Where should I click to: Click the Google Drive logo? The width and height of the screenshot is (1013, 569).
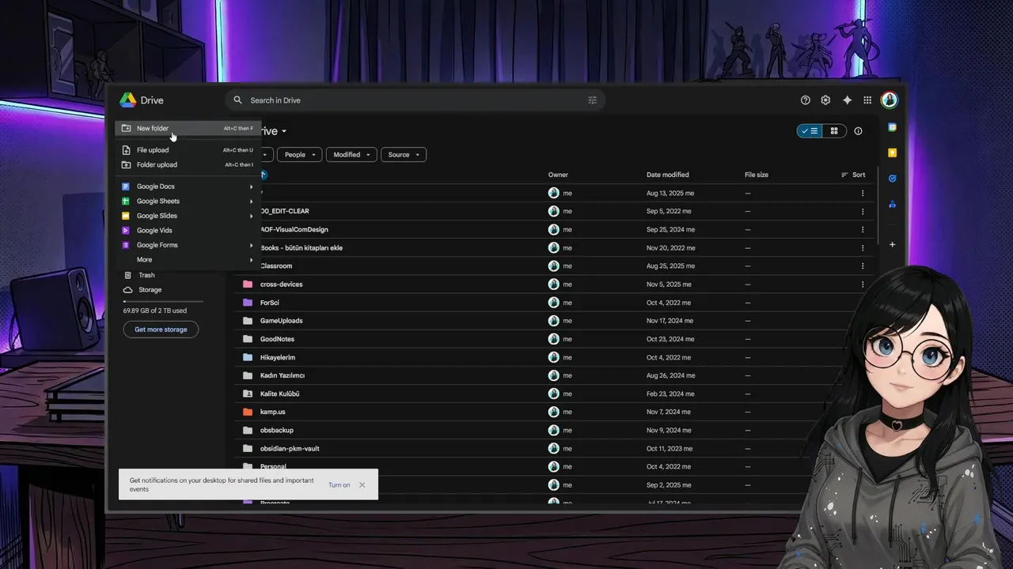128,100
